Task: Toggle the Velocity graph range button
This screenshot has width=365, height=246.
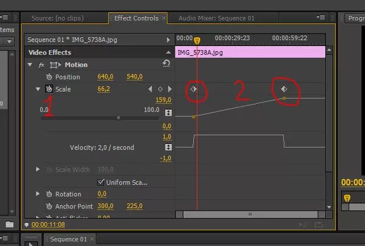Action: [169, 147]
